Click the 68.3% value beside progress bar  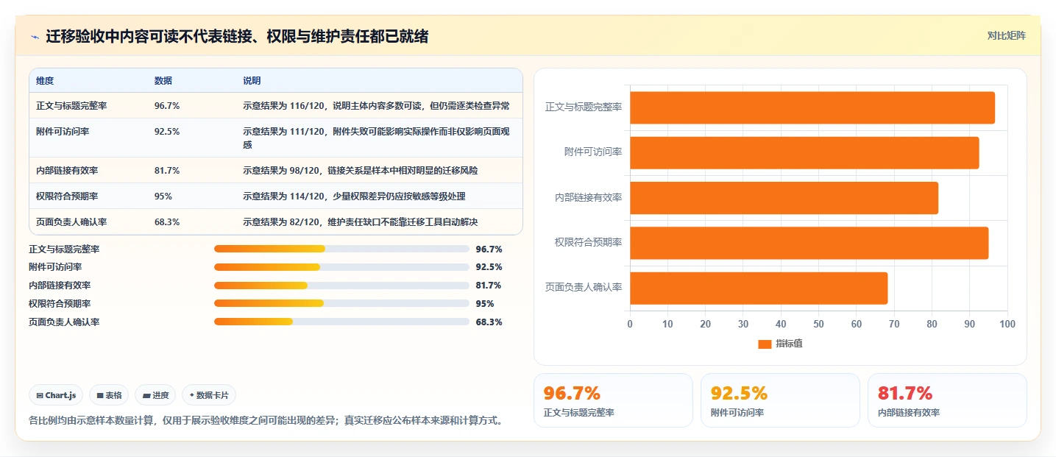point(489,322)
